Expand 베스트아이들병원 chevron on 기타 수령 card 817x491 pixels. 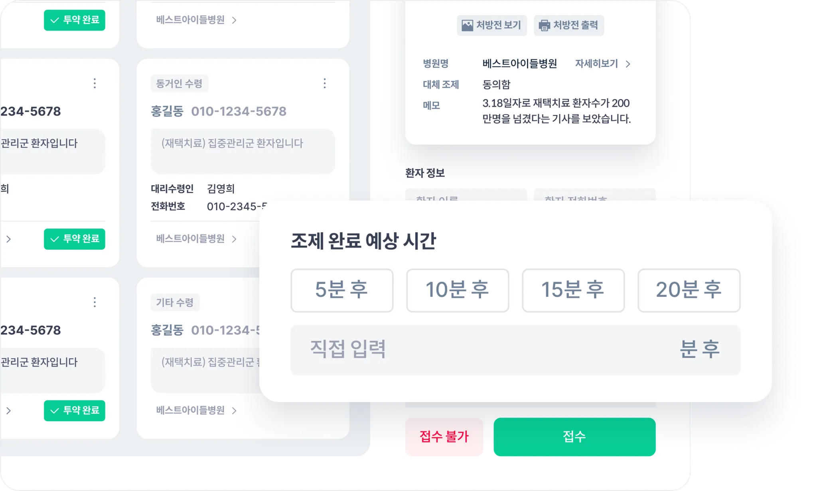click(x=234, y=411)
